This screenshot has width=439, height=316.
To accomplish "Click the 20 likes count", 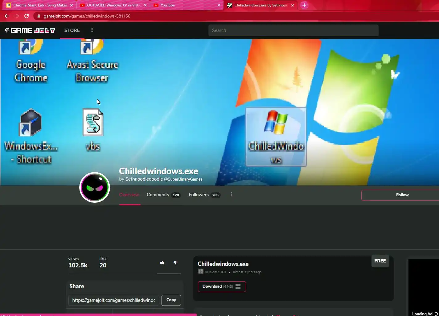I will [x=103, y=266].
